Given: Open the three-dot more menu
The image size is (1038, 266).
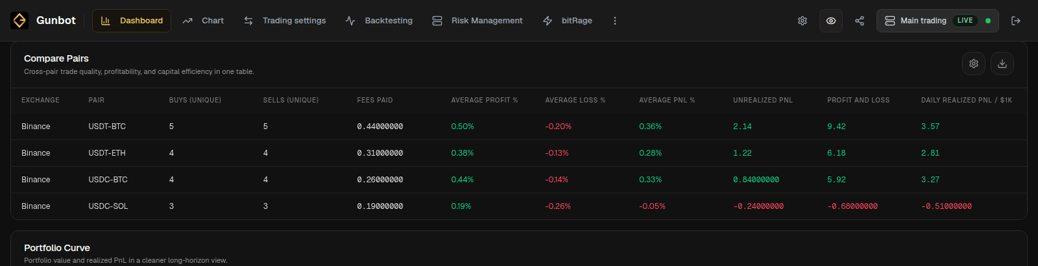Looking at the screenshot, I should coord(615,21).
